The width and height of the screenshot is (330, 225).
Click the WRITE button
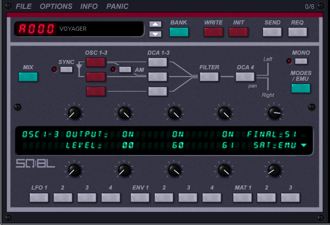coord(213,32)
